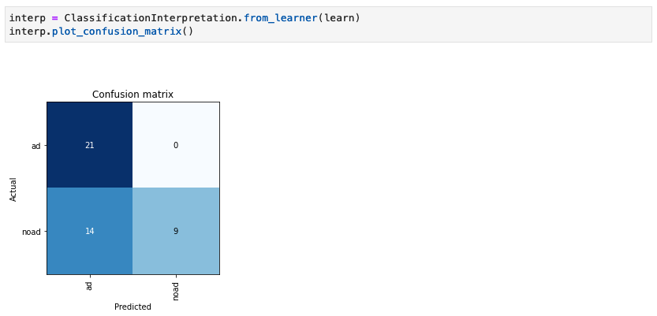Click the number 21 in matrix
The image size is (657, 316).
[89, 145]
